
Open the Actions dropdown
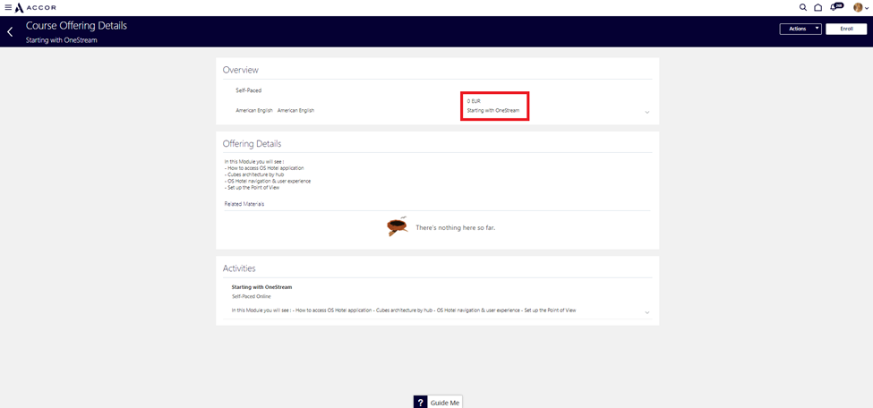[800, 29]
